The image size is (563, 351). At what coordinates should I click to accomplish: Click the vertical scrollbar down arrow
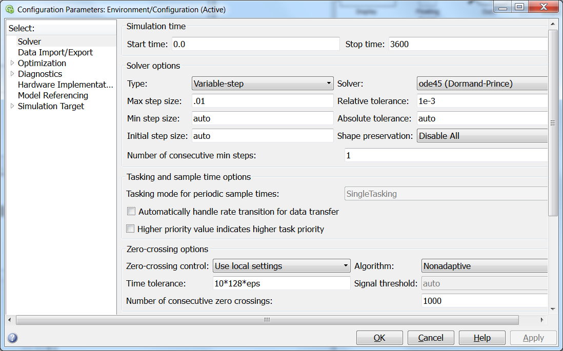(x=553, y=308)
